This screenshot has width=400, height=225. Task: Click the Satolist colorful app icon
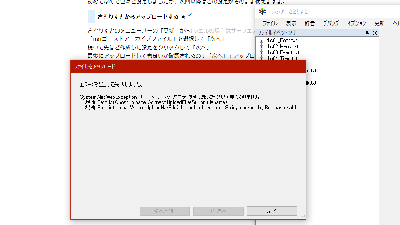coord(262,11)
